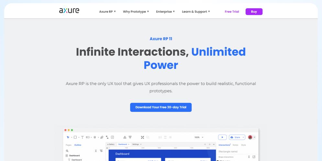
Task: Switch to the Outline tab
Action: [x=78, y=145]
